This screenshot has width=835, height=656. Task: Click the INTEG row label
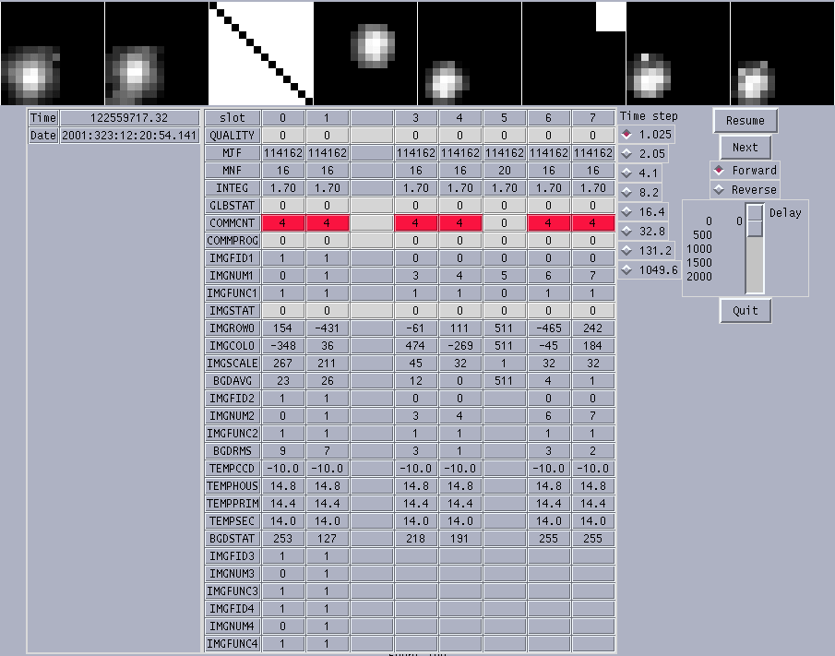click(x=233, y=188)
